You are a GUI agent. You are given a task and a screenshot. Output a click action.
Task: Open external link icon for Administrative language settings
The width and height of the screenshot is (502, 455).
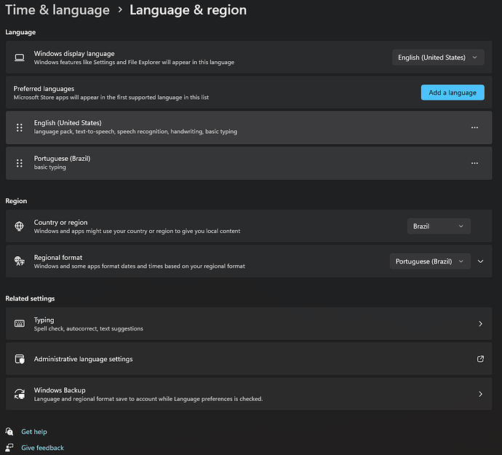[x=480, y=359]
